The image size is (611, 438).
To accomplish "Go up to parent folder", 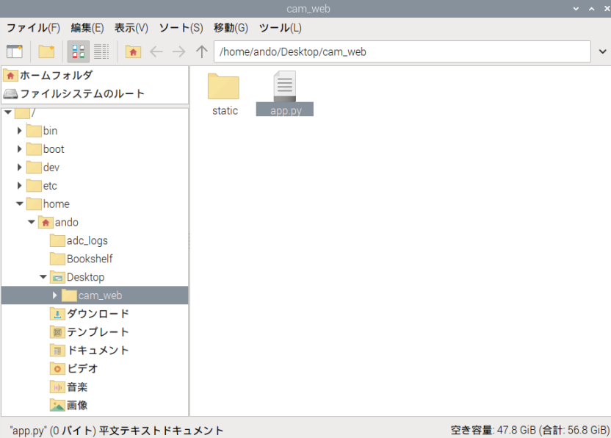I will pos(201,51).
